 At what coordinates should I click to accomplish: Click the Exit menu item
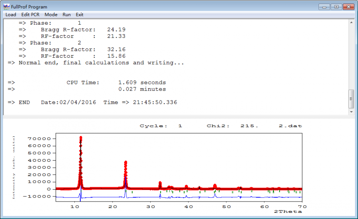pyautogui.click(x=80, y=15)
